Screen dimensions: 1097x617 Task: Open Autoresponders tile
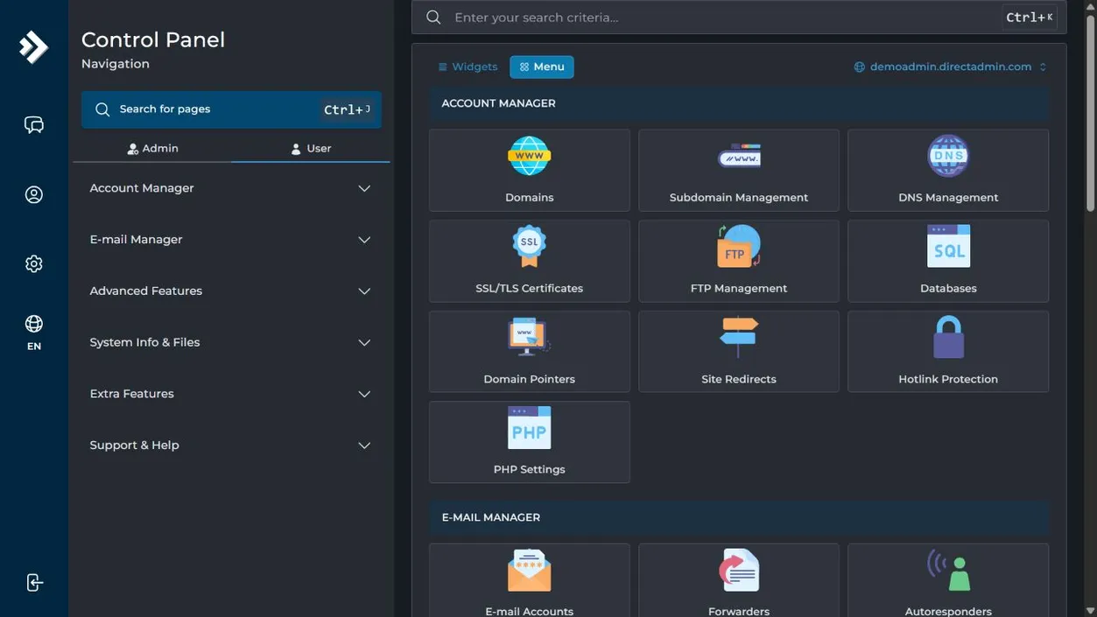948,580
